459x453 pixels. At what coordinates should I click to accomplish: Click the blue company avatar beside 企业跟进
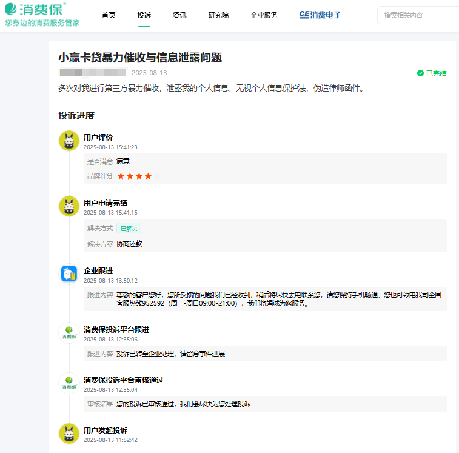pos(69,274)
